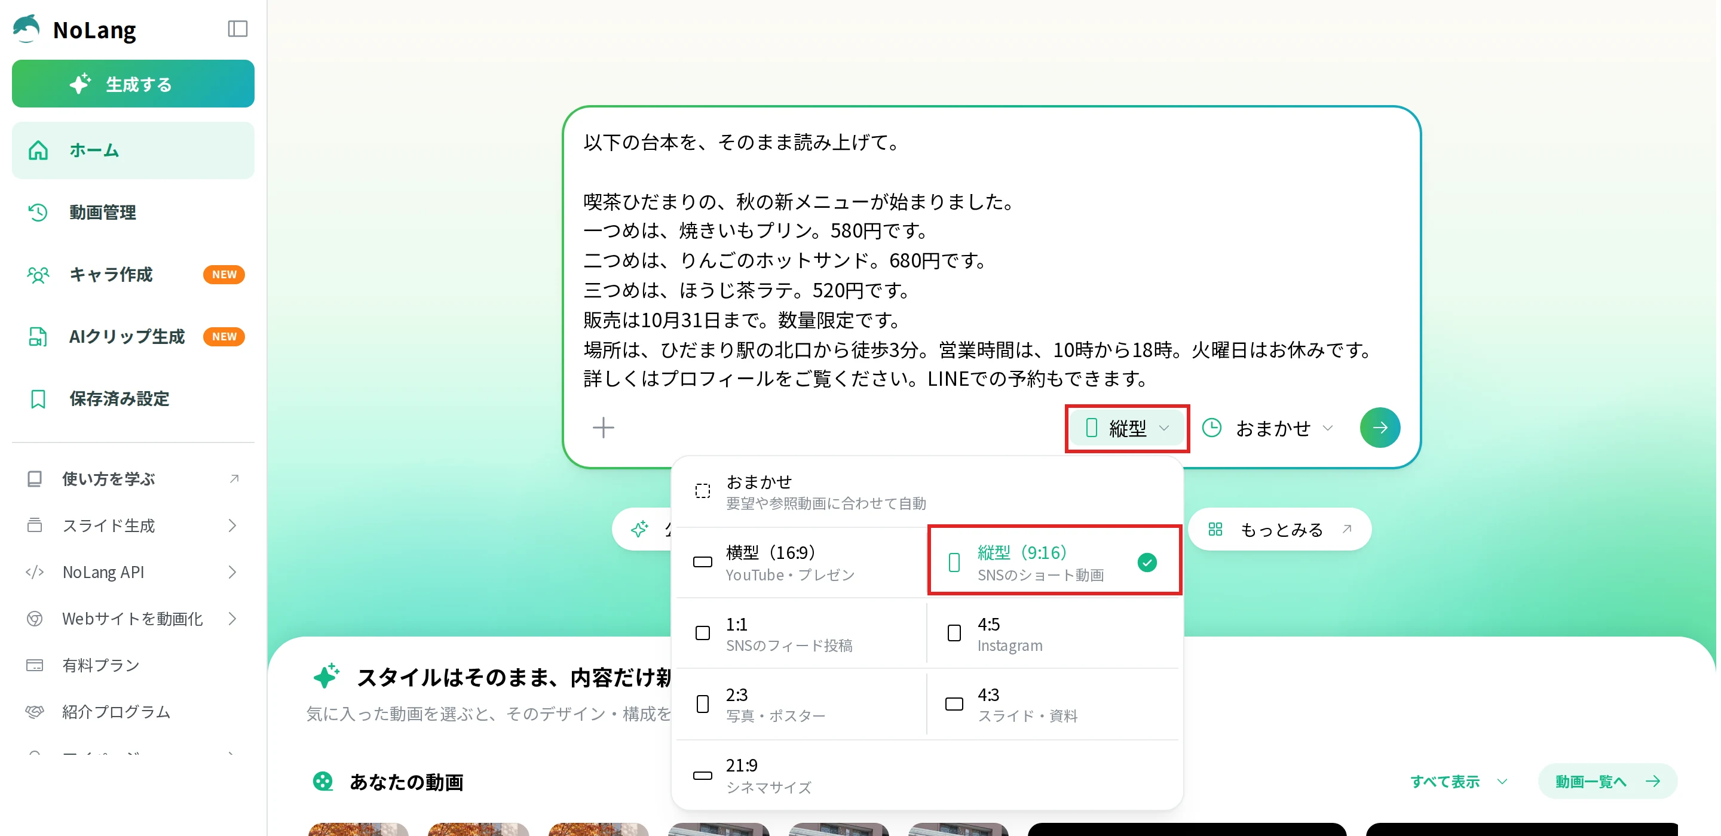Viewport: 1721px width, 836px height.
Task: Open 有料プラン paid plans
Action: pyautogui.click(x=133, y=665)
